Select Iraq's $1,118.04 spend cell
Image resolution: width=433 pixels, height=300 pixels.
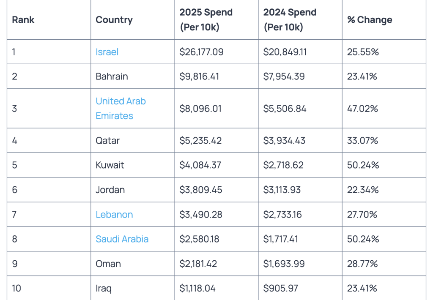click(x=197, y=288)
